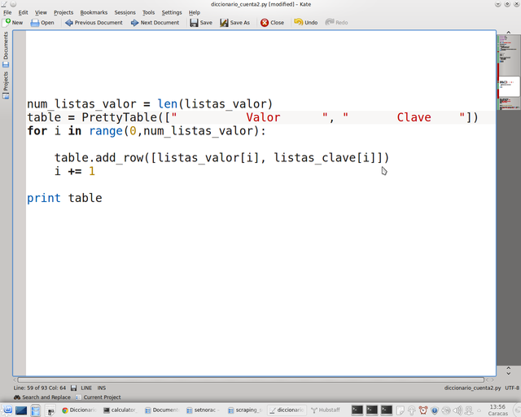Click the 'i += 1' code line
521x417 pixels.
pyautogui.click(x=75, y=171)
